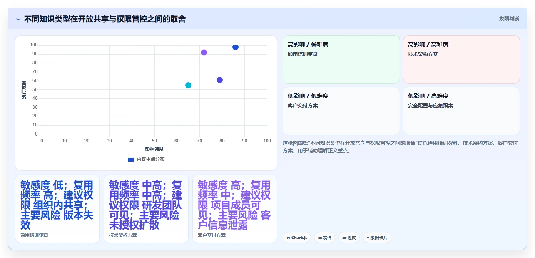Viewport: 535px width, 258px height.
Task: Click the 技术架构方案 label under indigo card
Action: (123, 235)
